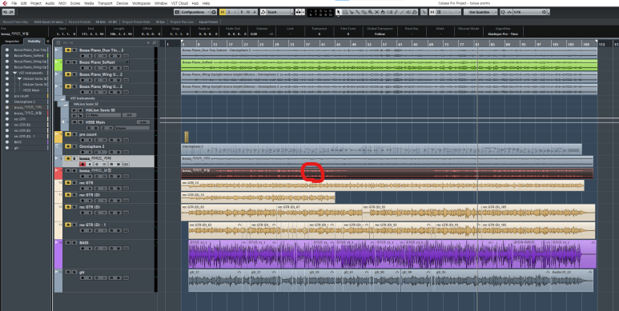Select the Eraser tool in the toolbar
The height and width of the screenshot is (311, 619).
point(364,12)
